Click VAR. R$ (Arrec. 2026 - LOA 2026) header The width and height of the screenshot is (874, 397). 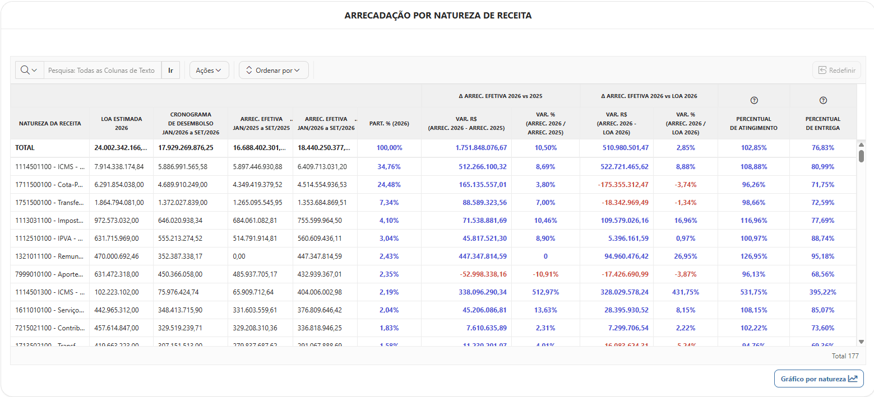616,123
